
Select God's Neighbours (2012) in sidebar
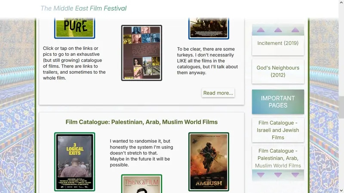click(278, 71)
